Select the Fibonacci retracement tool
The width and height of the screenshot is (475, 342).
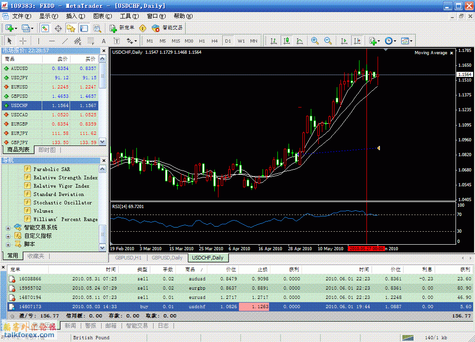click(x=90, y=41)
